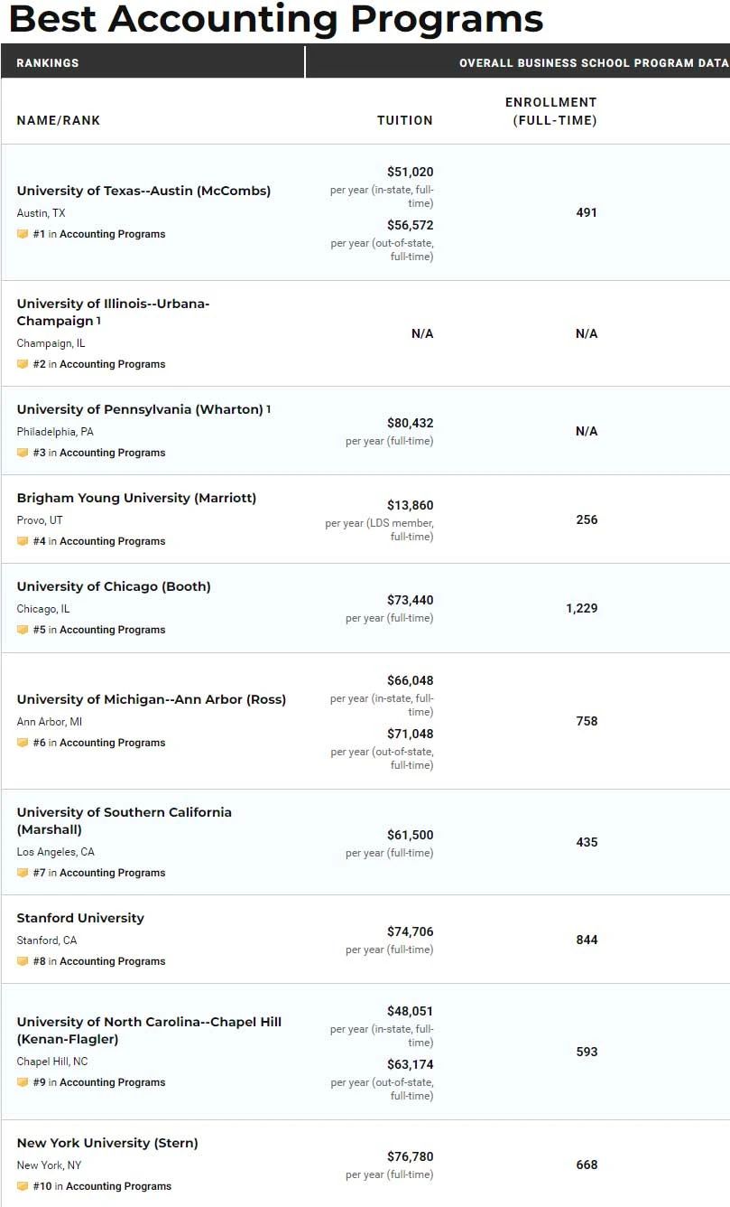Click the #2 rank badge icon for Illinois--Urbana-Champaign

23,364
